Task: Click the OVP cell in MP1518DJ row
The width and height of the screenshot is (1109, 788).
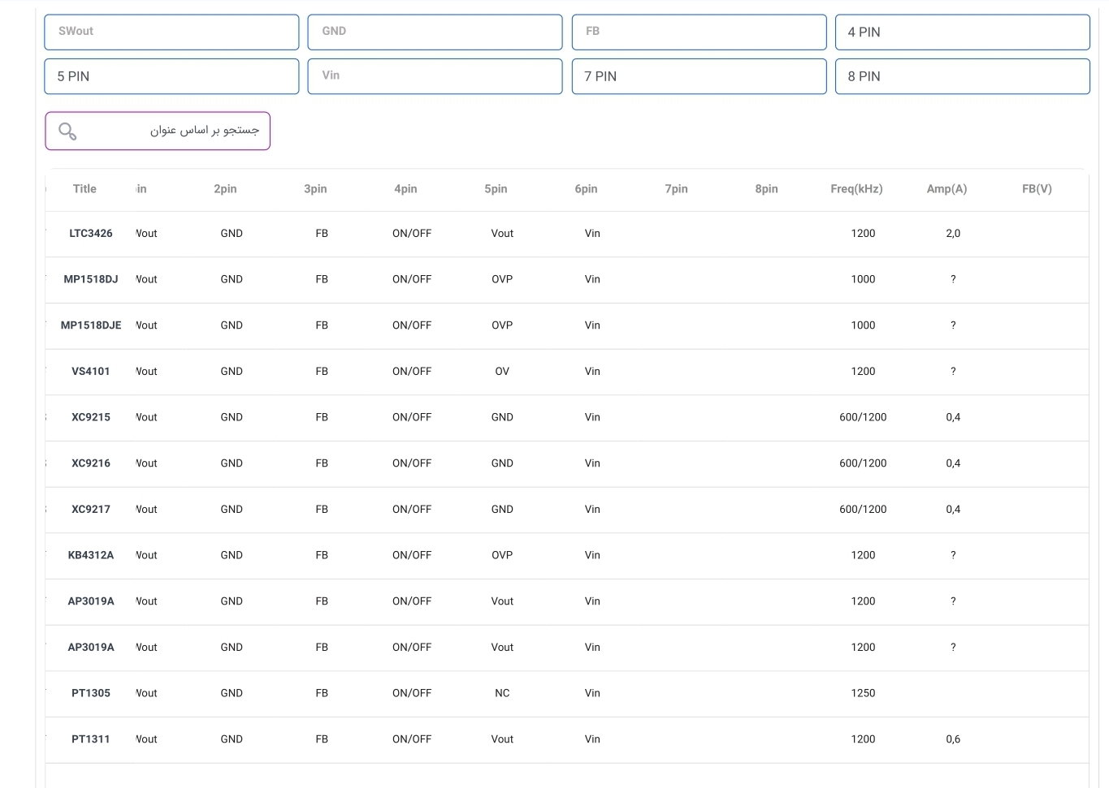Action: (502, 279)
